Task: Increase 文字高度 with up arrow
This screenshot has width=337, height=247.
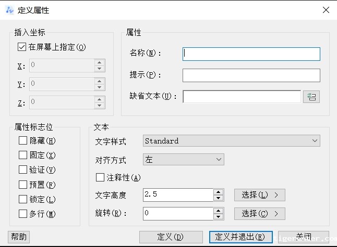Action: [219, 192]
